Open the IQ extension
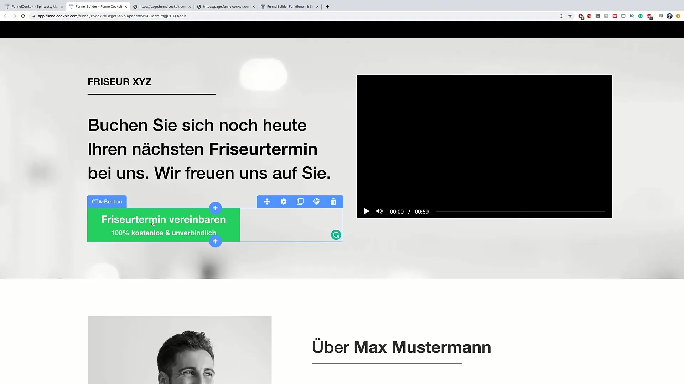Screen dimensions: 684x384 (632, 16)
